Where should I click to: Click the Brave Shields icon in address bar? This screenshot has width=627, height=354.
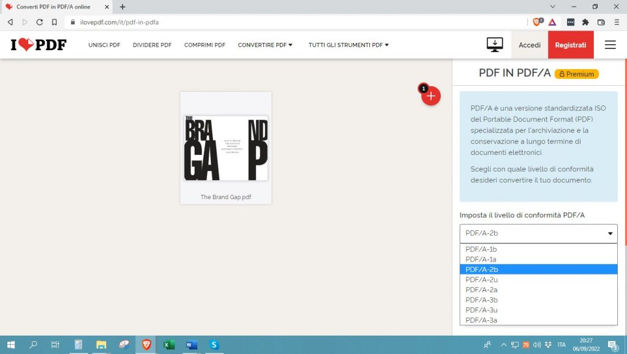(537, 22)
